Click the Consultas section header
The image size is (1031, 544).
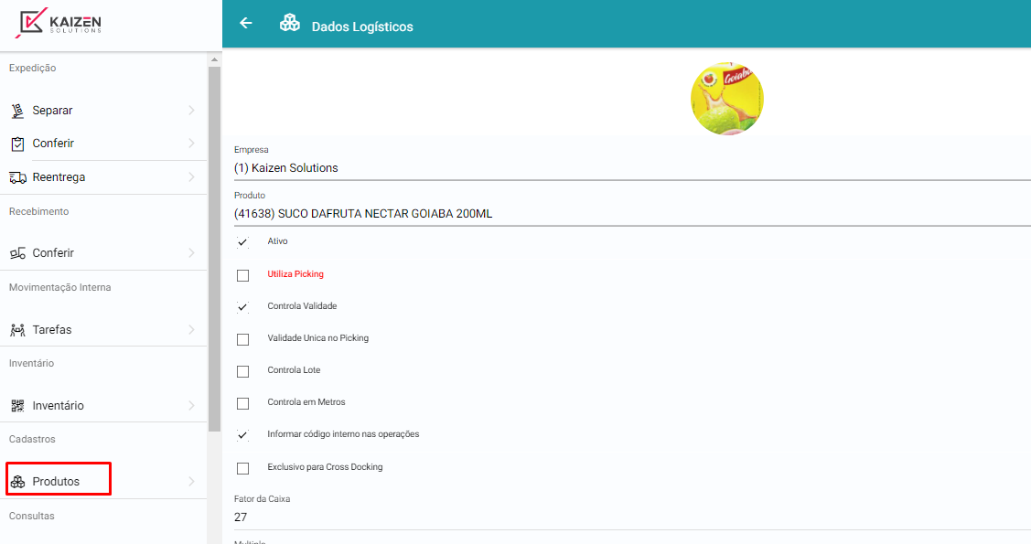click(x=31, y=517)
